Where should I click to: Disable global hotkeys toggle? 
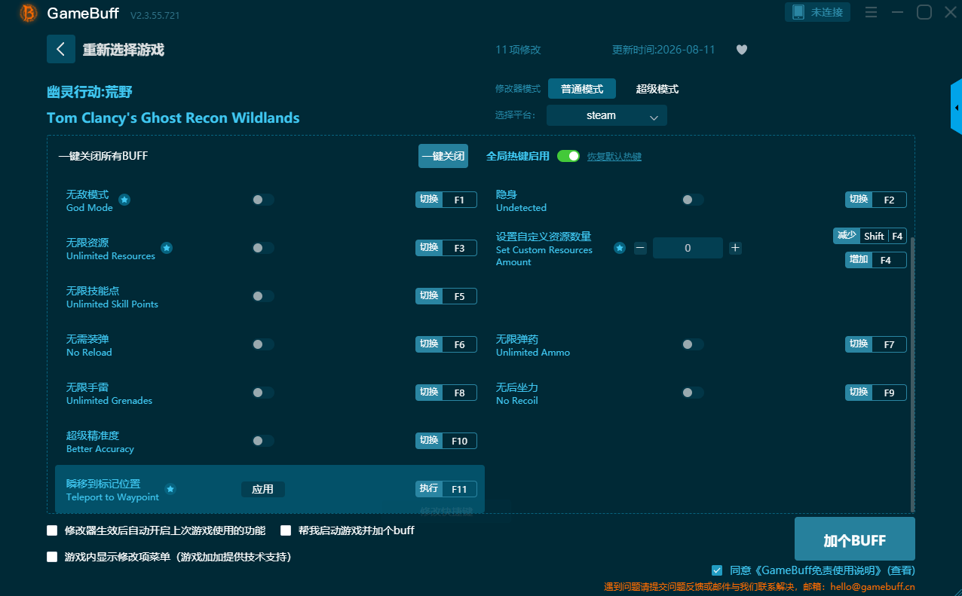point(568,156)
